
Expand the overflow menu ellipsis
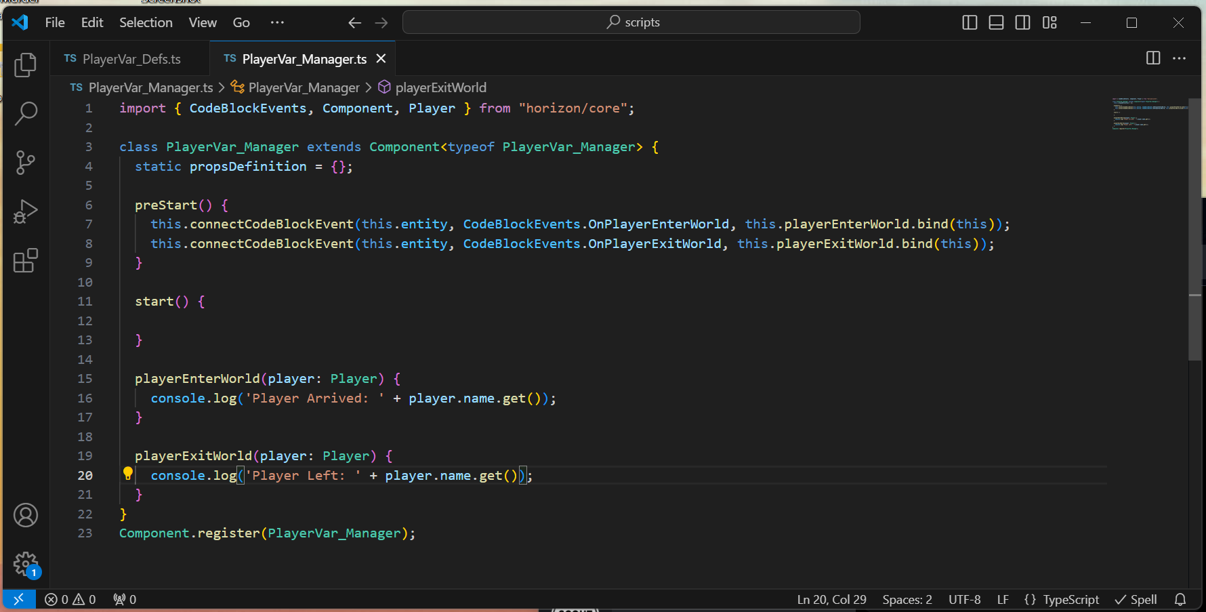tap(277, 22)
